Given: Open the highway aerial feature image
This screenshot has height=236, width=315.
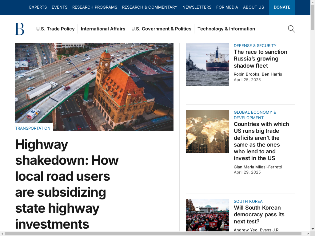Looking at the screenshot, I should click(94, 87).
